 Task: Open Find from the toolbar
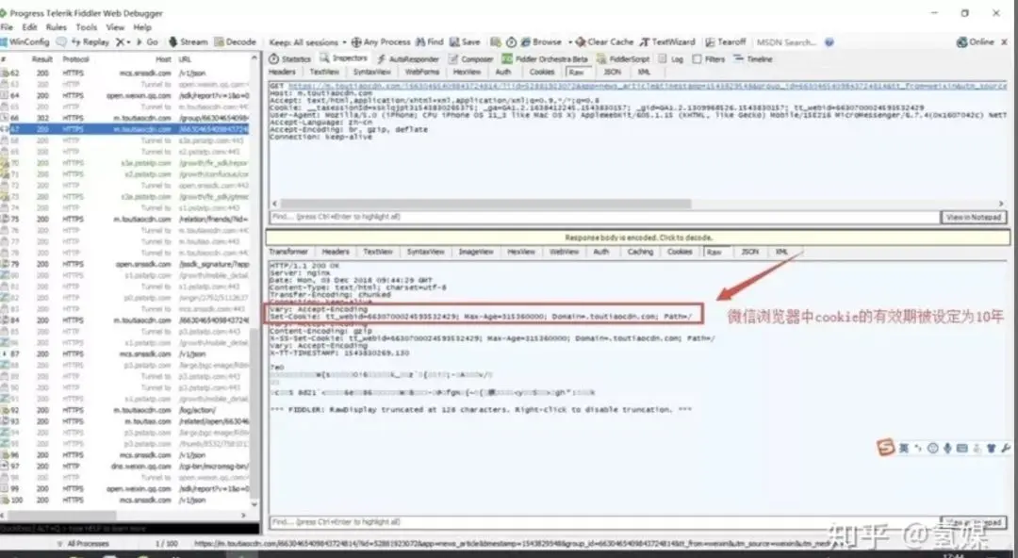click(429, 41)
